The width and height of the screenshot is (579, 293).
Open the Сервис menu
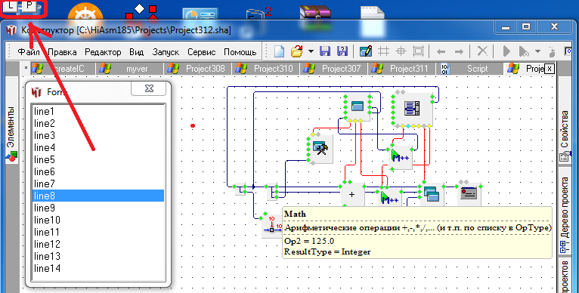click(x=202, y=52)
